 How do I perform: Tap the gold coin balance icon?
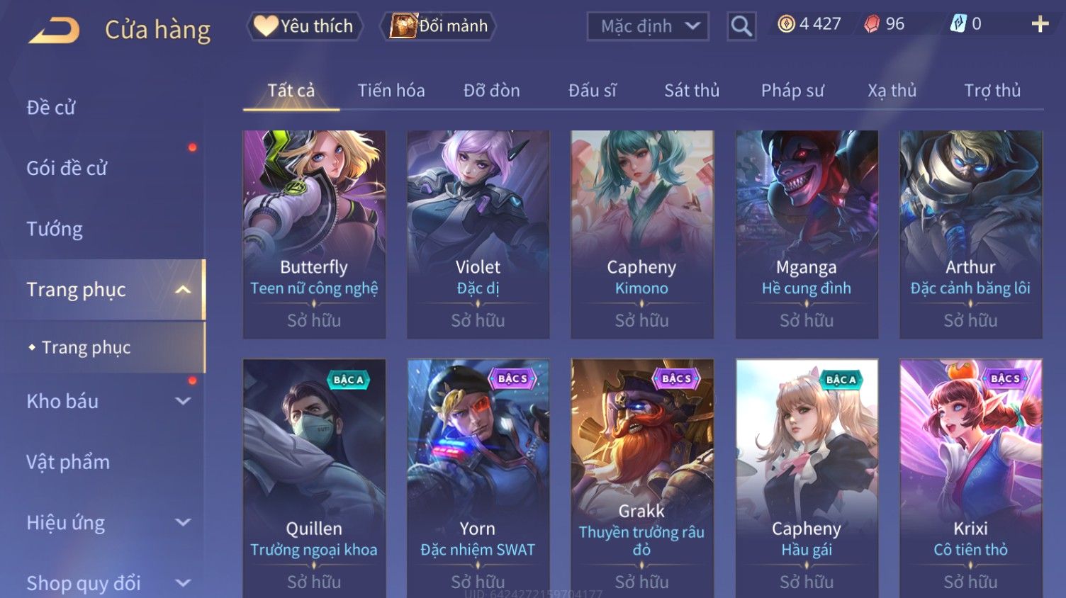point(786,24)
